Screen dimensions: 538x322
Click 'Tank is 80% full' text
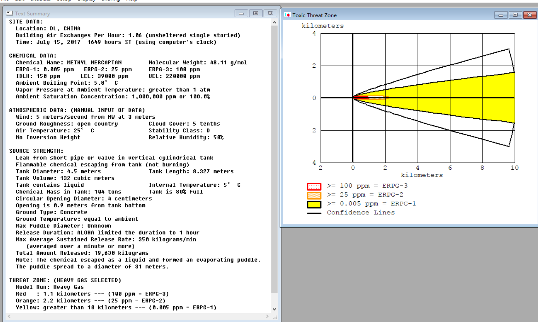coord(176,192)
